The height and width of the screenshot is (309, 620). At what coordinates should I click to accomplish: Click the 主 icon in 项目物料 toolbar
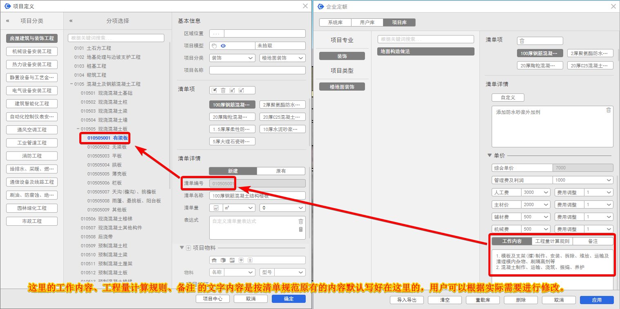[x=250, y=260]
